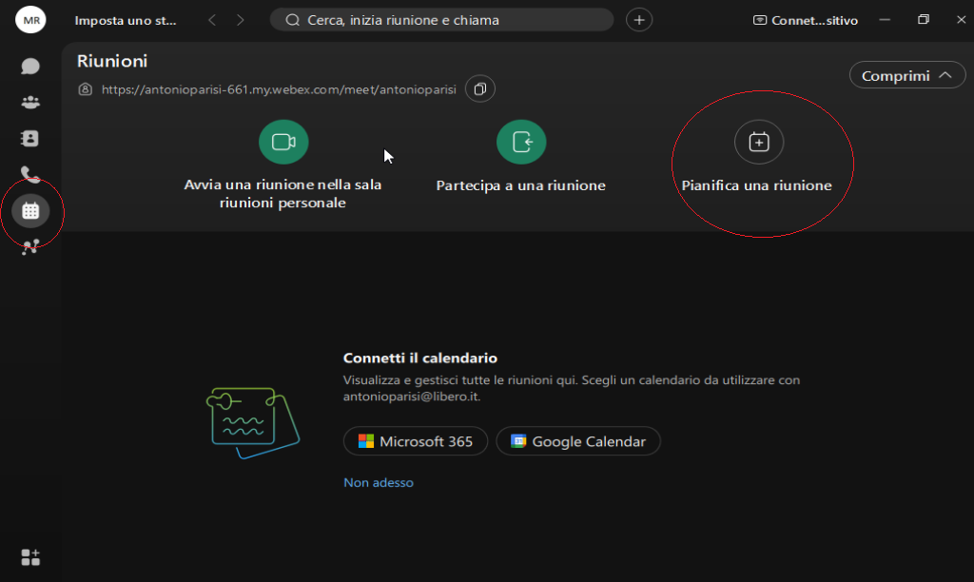Open the Teams sidebar icon
Image resolution: width=974 pixels, height=582 pixels.
click(x=30, y=102)
